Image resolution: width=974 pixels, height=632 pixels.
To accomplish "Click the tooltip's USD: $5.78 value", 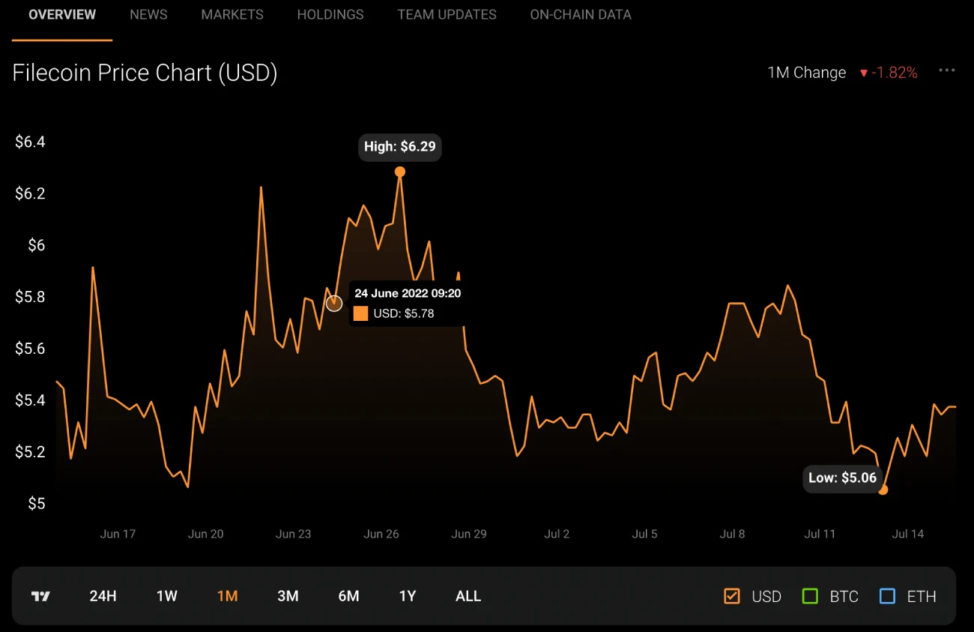I will point(404,313).
